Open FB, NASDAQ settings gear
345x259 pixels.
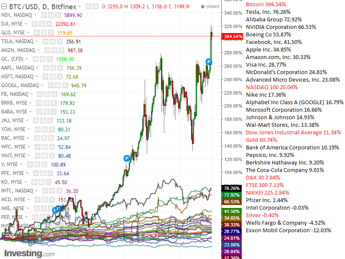click(47, 94)
